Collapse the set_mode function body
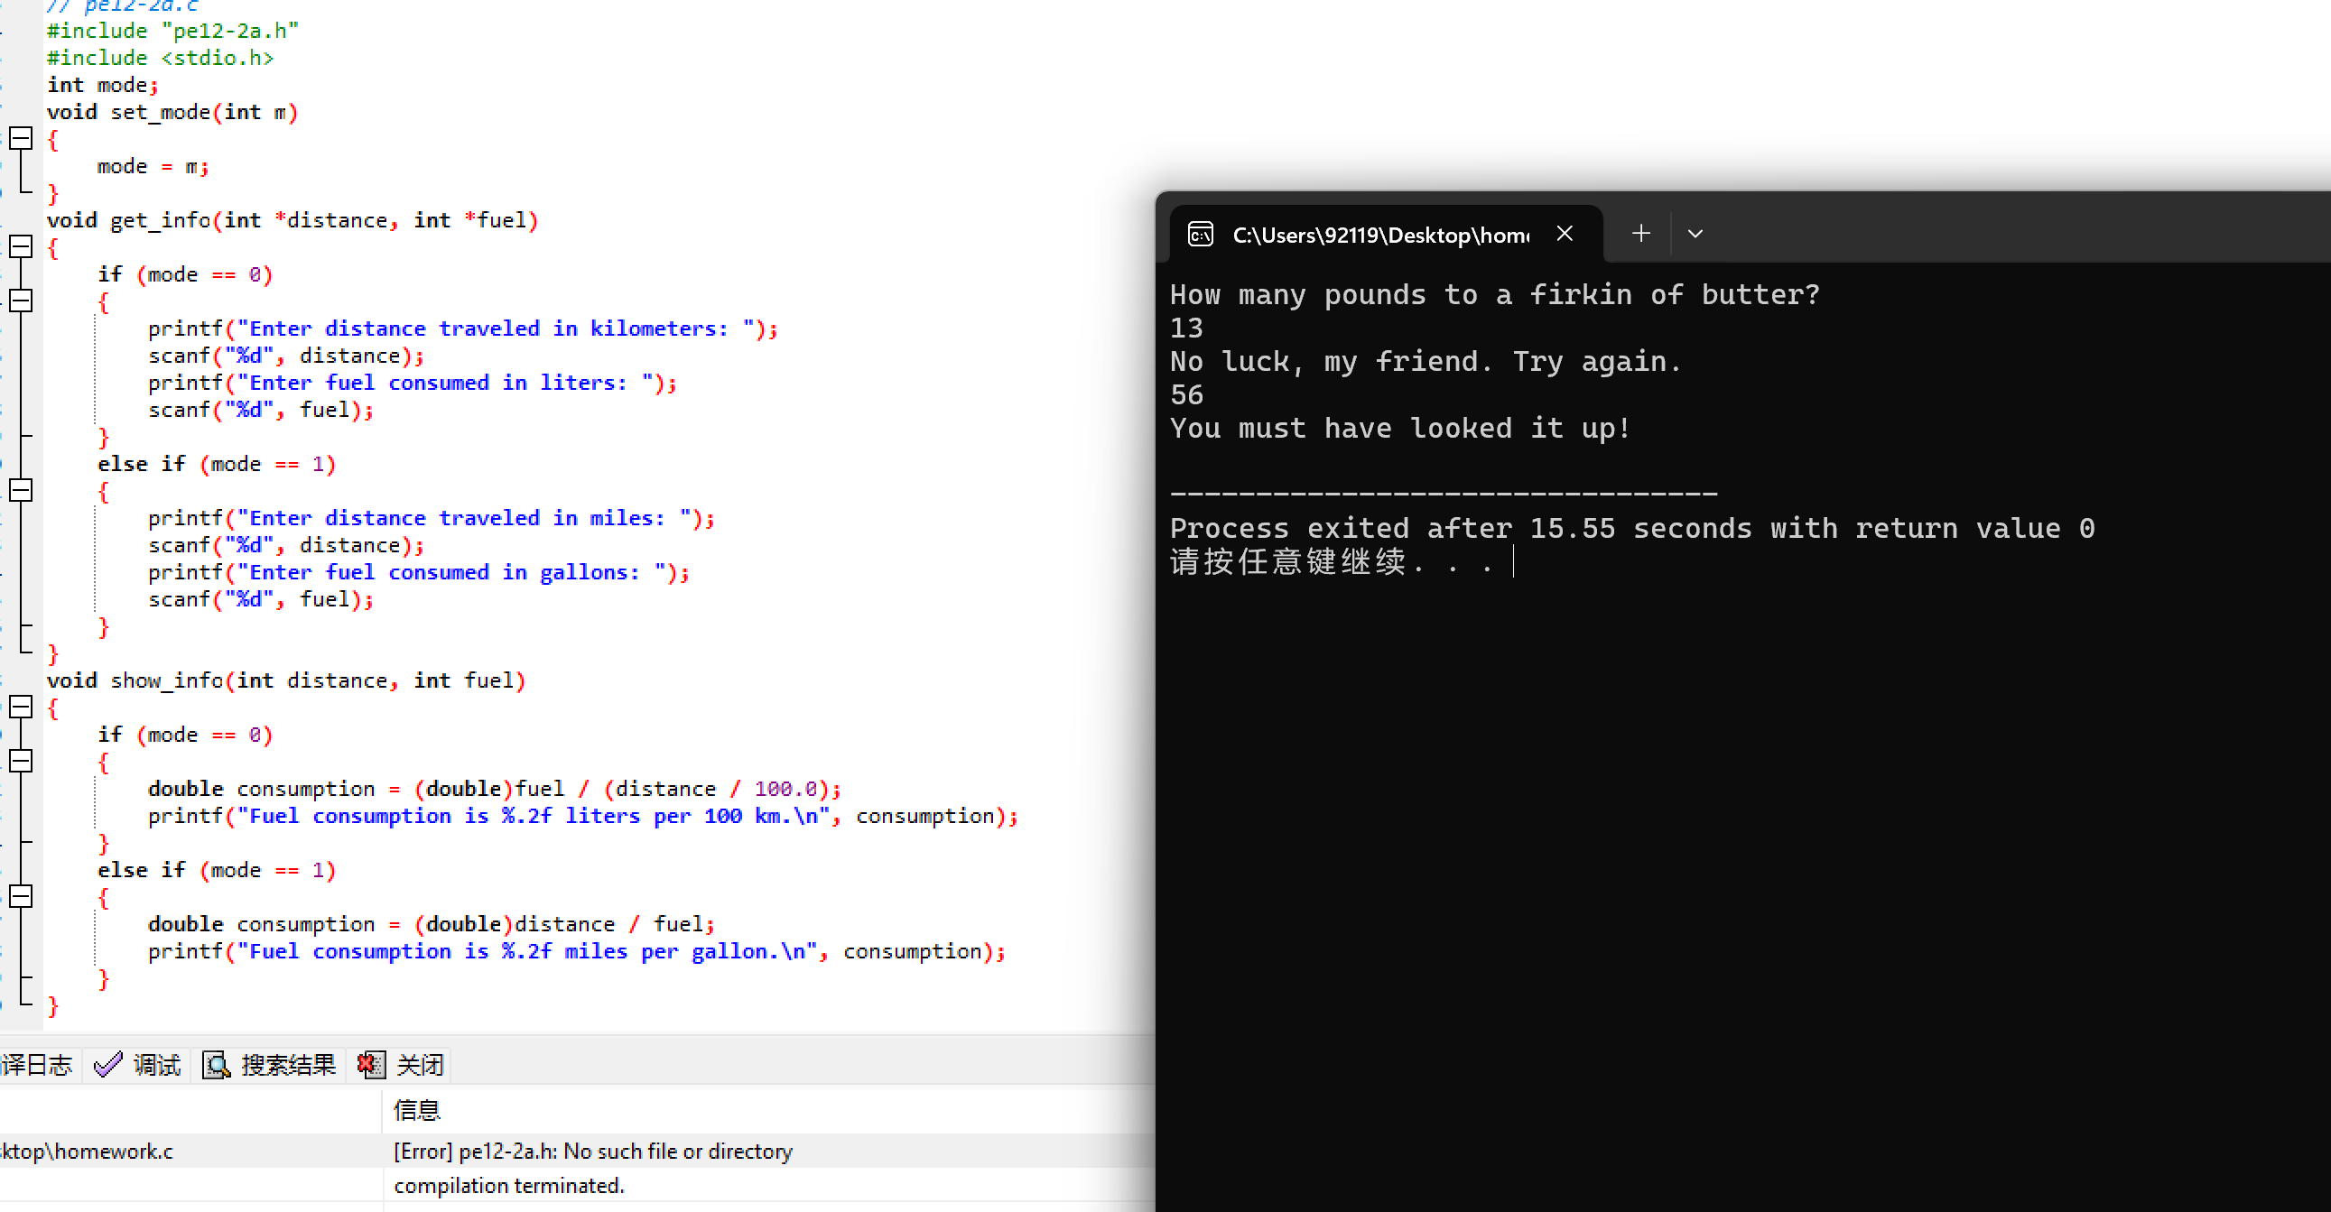The image size is (2331, 1212). [x=21, y=138]
